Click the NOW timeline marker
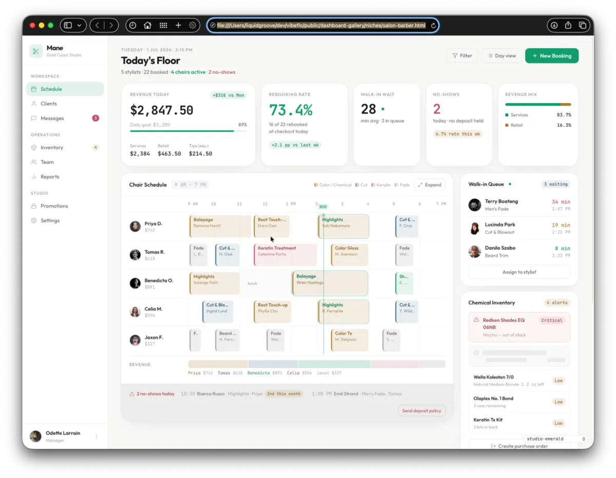The width and height of the screenshot is (616, 478). coord(323,207)
